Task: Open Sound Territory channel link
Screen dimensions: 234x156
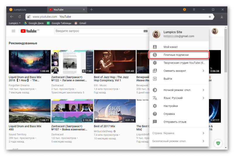Action: pos(18,134)
